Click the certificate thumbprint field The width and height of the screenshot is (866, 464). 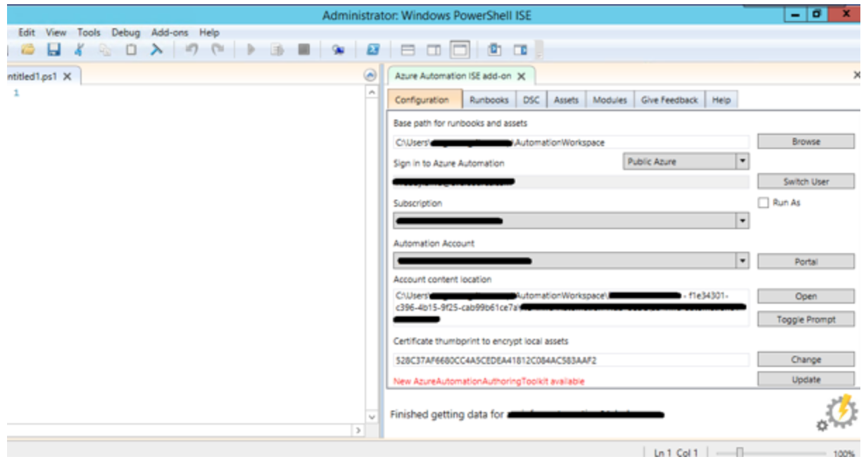pyautogui.click(x=570, y=360)
